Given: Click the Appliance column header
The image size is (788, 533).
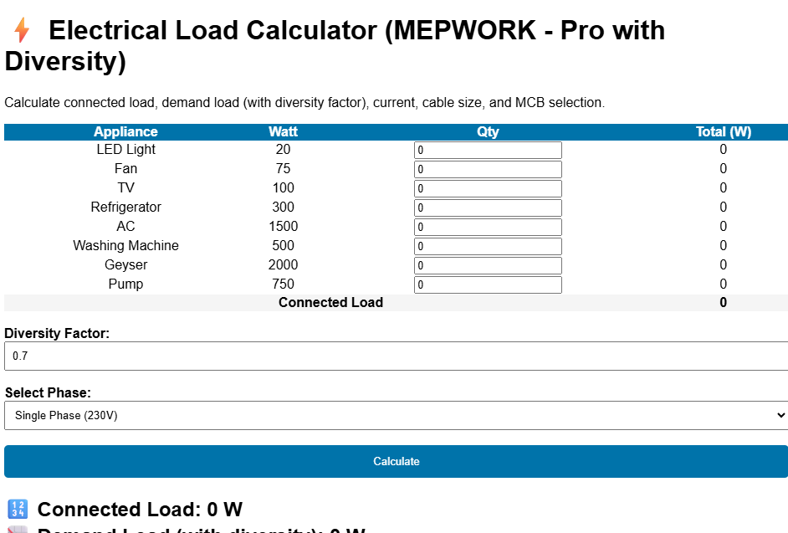Looking at the screenshot, I should 125,131.
